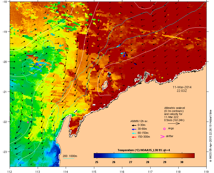214x173 pixels.
Task: Click the 200 1000m isobath label
Action: (x=70, y=156)
